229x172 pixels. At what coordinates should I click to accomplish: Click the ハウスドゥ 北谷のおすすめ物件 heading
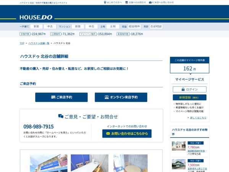190,132
